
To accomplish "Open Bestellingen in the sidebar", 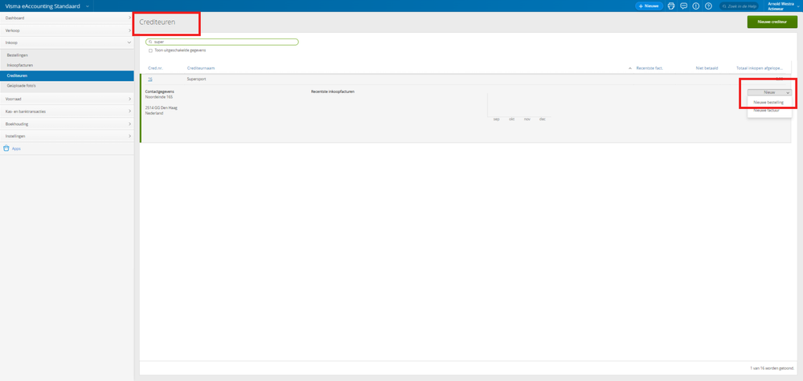I will click(x=18, y=55).
